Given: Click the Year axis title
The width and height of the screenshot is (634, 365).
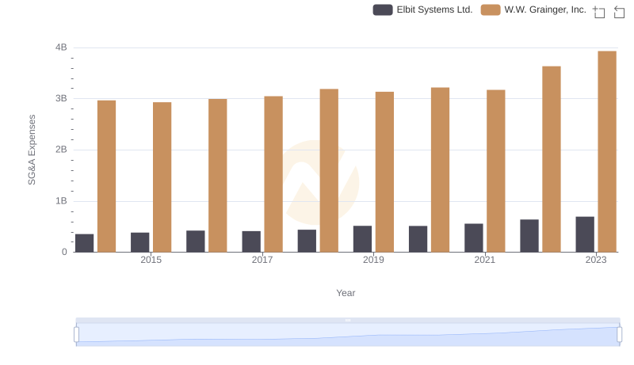Looking at the screenshot, I should pyautogui.click(x=346, y=293).
